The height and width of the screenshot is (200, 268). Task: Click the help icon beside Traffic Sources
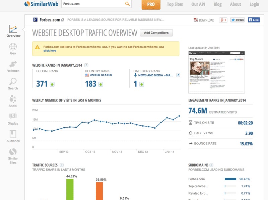(61, 165)
